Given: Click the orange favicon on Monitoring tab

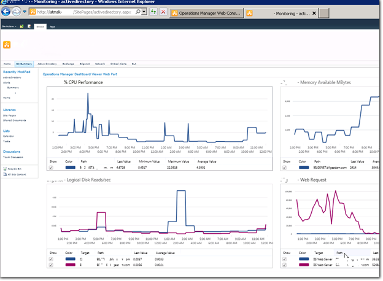Looking at the screenshot, I should click(249, 13).
